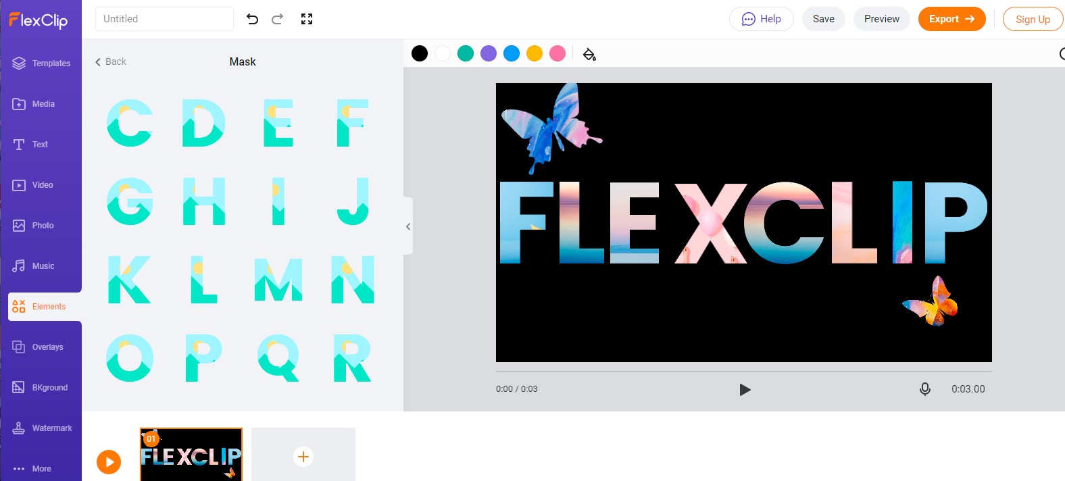
Task: Choose the black background color swatch
Action: click(x=420, y=53)
